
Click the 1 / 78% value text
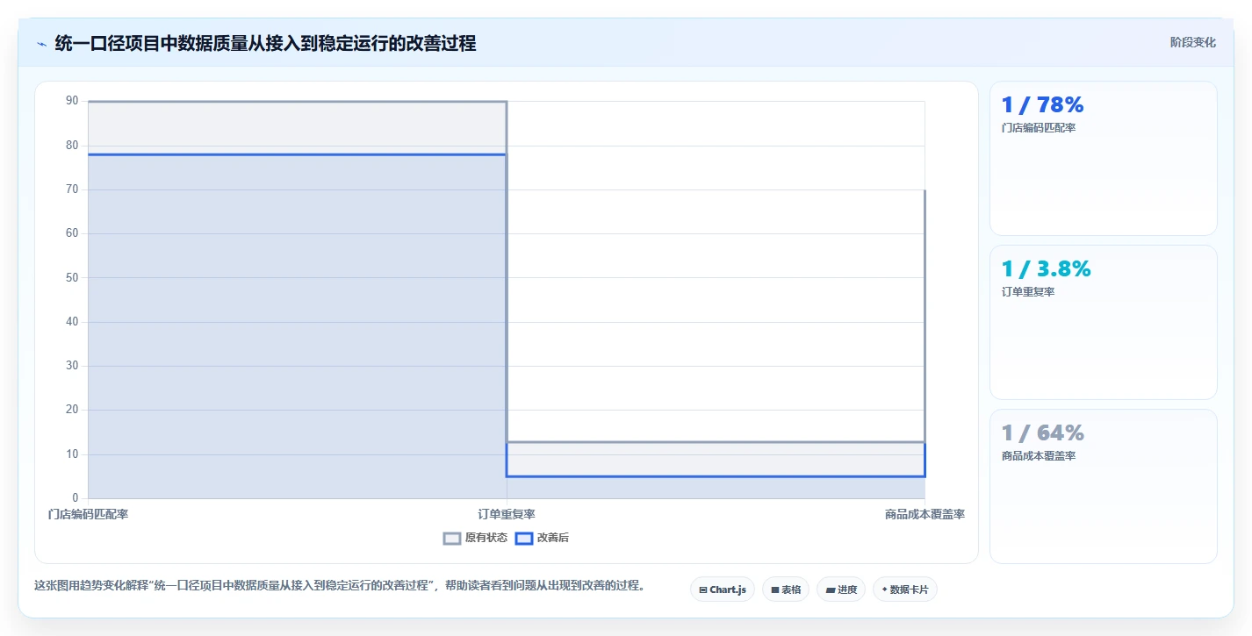coord(1042,104)
